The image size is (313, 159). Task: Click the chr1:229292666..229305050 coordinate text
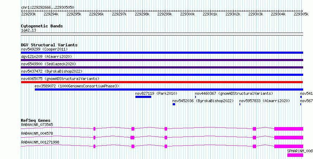click(47, 8)
